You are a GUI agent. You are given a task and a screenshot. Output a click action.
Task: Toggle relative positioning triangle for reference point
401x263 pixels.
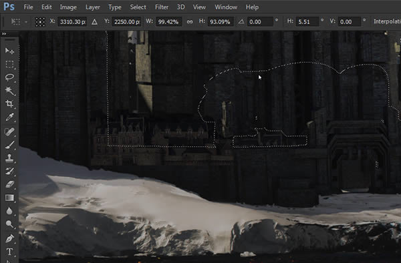(x=94, y=22)
